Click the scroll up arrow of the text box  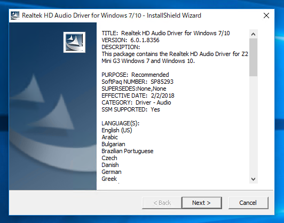click(254, 34)
